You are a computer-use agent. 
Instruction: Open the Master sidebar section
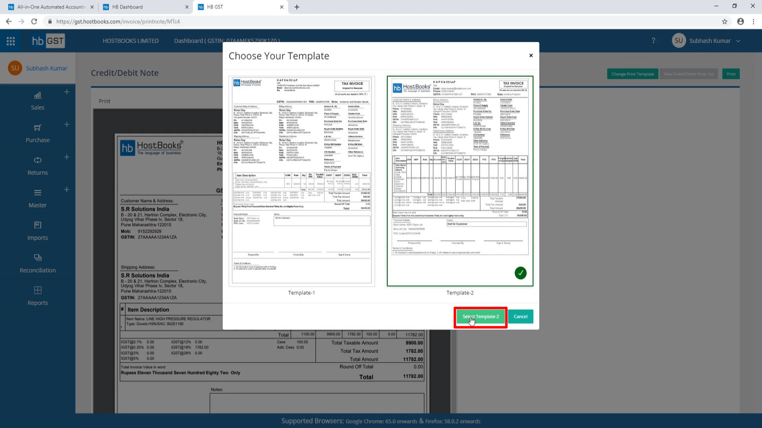click(38, 199)
